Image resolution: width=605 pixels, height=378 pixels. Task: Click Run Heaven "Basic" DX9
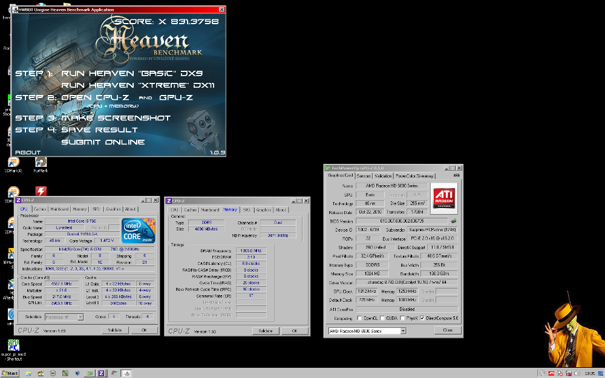pos(132,73)
